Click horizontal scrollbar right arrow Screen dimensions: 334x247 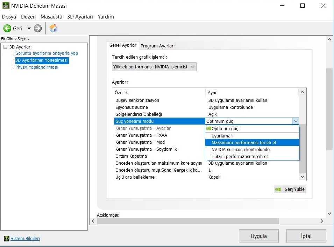[x=322, y=221]
